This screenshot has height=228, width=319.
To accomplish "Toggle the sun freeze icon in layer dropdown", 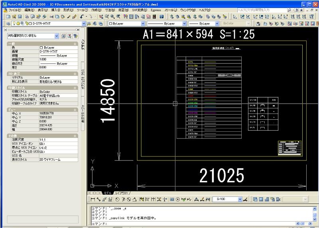I will [18, 24].
